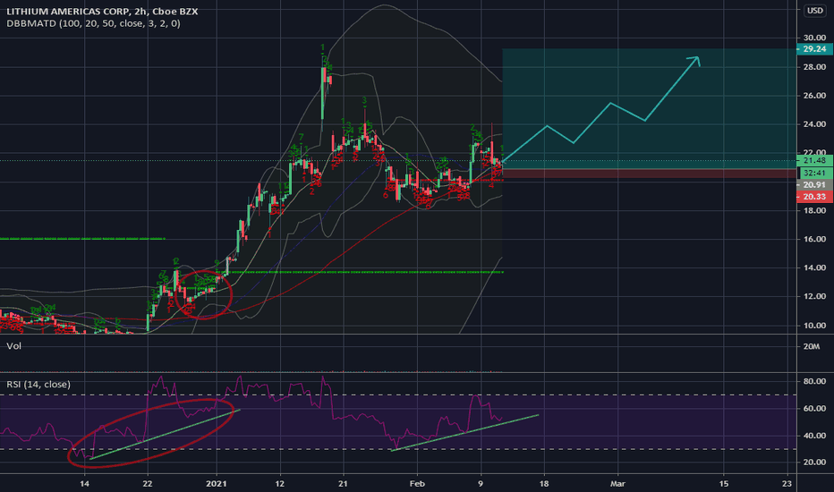Click date 9 on the time axis

pos(481,483)
